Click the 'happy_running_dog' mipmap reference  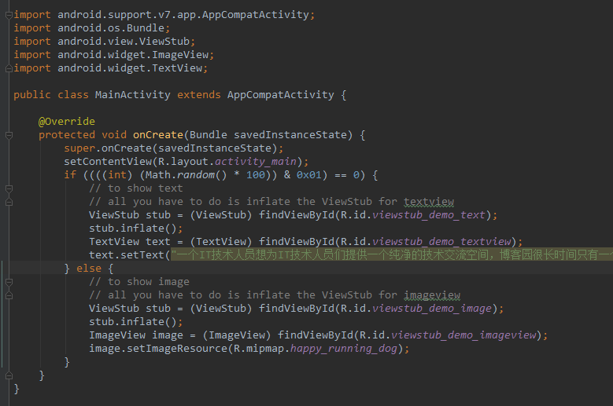coord(344,348)
